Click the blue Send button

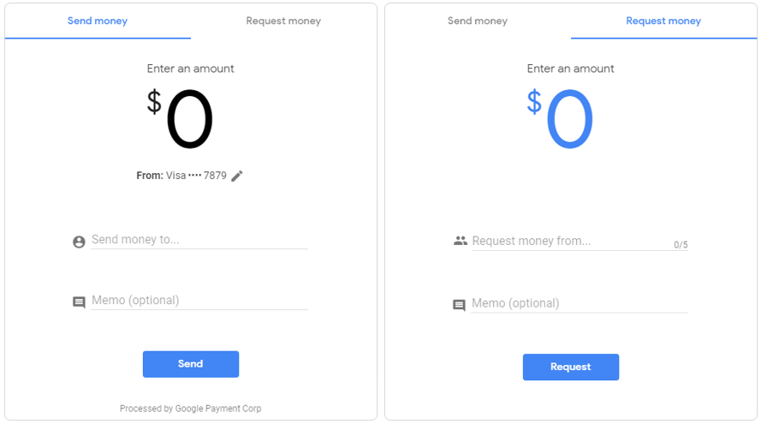(191, 364)
